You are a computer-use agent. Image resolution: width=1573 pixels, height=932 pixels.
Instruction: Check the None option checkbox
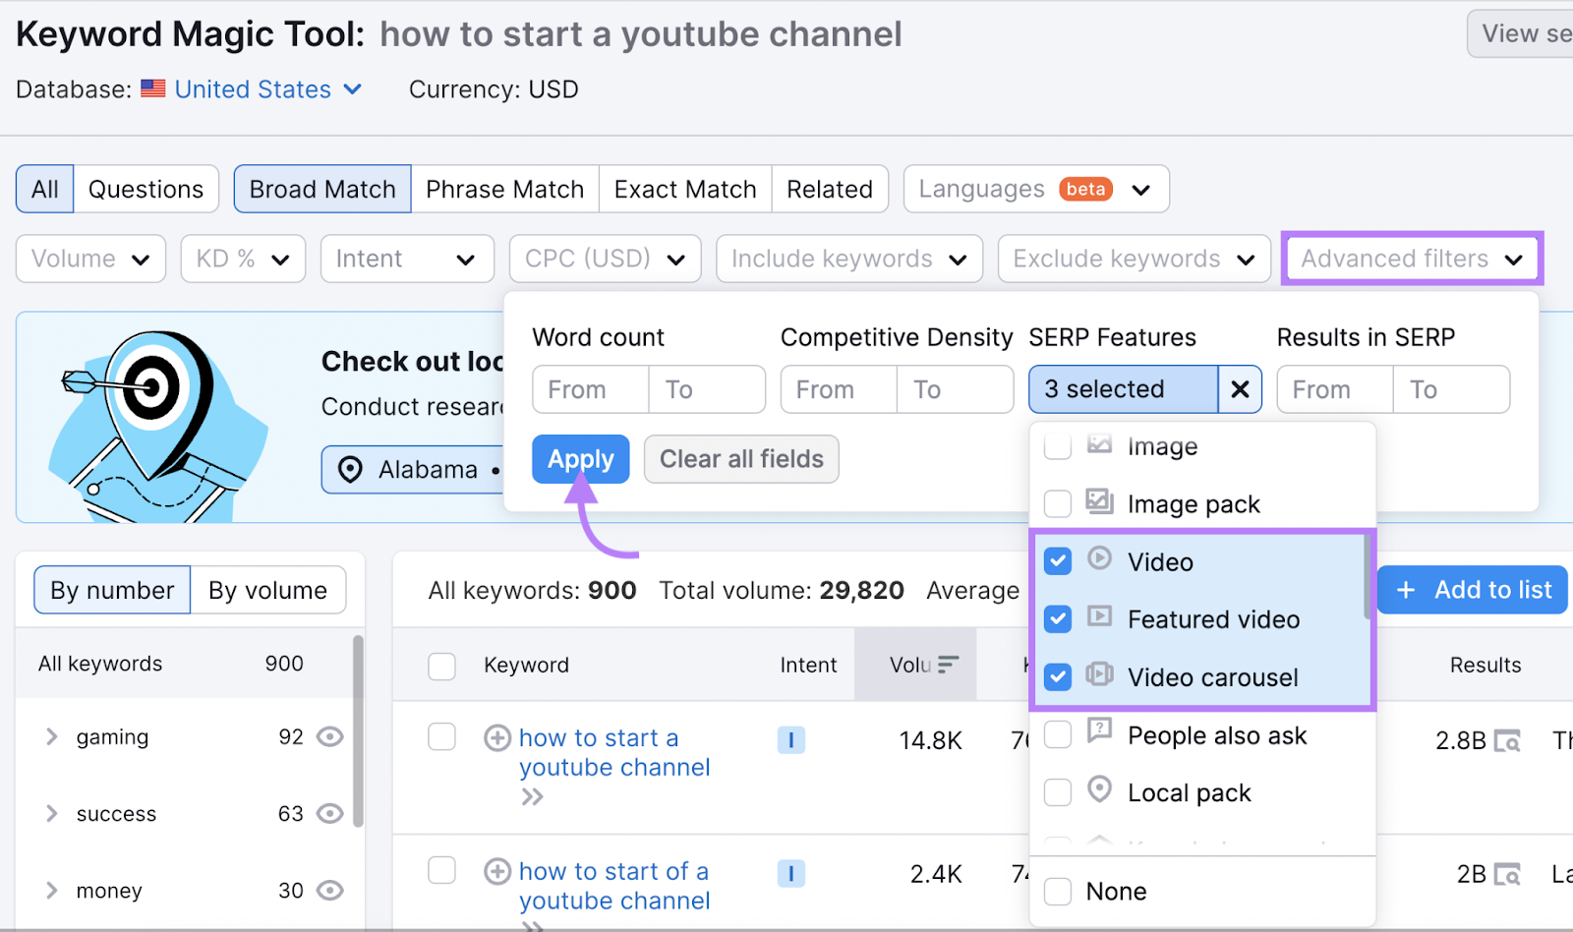(x=1058, y=892)
